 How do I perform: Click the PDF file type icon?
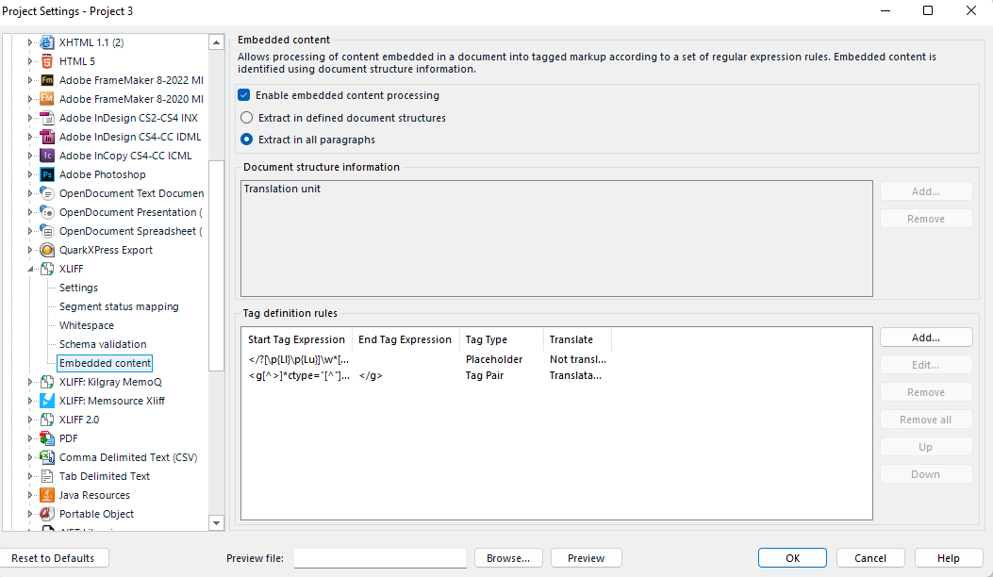click(45, 438)
